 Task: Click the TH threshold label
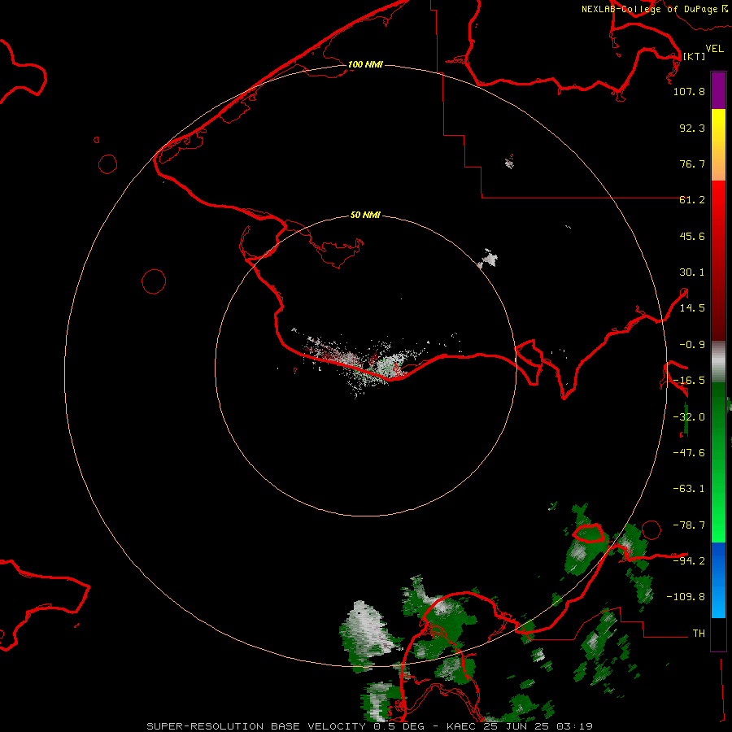click(x=699, y=633)
